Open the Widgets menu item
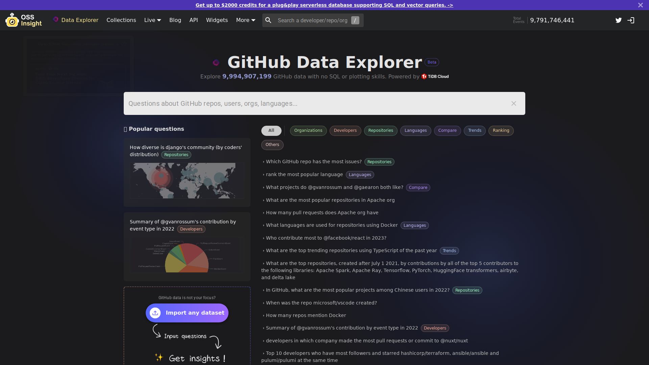This screenshot has height=365, width=649. (217, 20)
